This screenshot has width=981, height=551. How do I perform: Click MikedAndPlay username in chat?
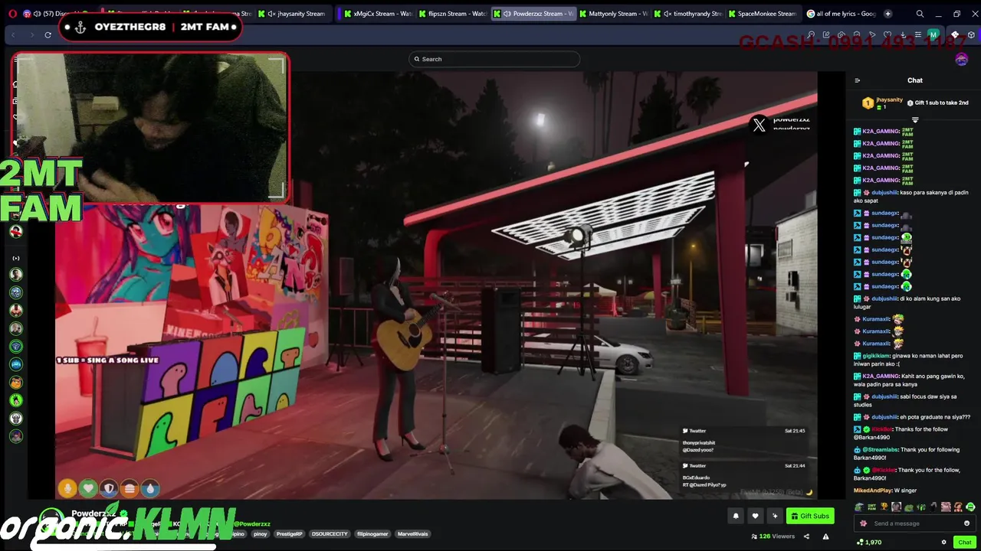873,491
